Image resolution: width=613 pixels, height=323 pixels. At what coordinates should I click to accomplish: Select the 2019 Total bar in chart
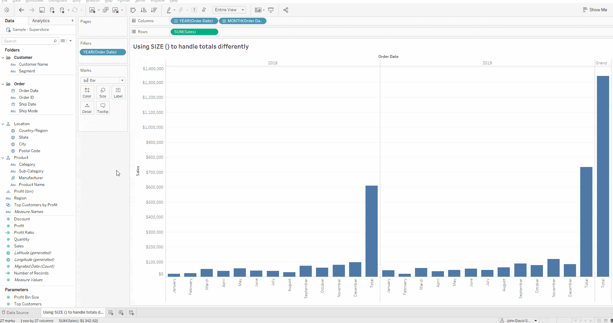point(586,222)
